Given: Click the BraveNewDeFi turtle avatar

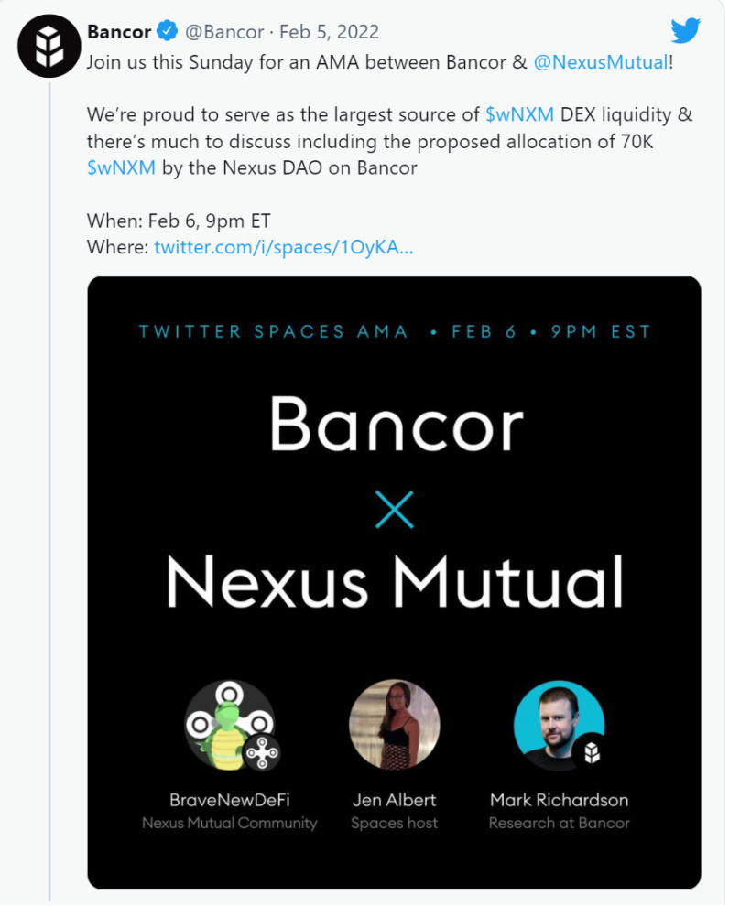Looking at the screenshot, I should tap(230, 725).
